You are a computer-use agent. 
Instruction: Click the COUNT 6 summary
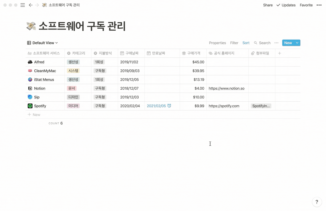click(x=56, y=123)
